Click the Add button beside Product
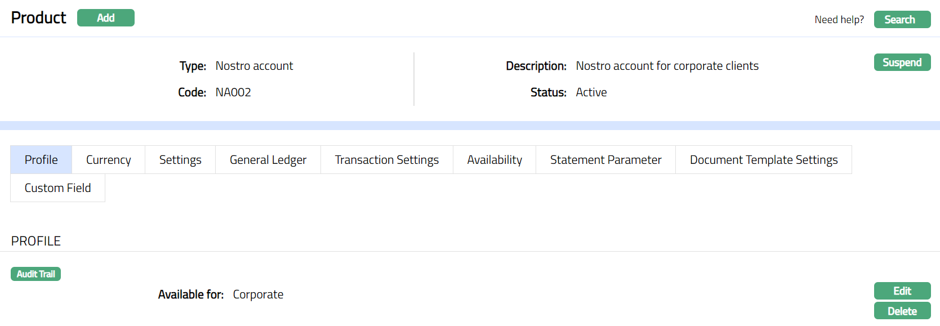940x326 pixels. pyautogui.click(x=105, y=18)
